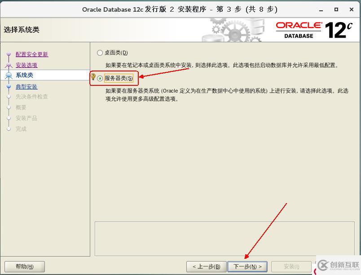This screenshot has width=361, height=275.
Task: Click the < 上一步(B) button
Action: click(206, 266)
